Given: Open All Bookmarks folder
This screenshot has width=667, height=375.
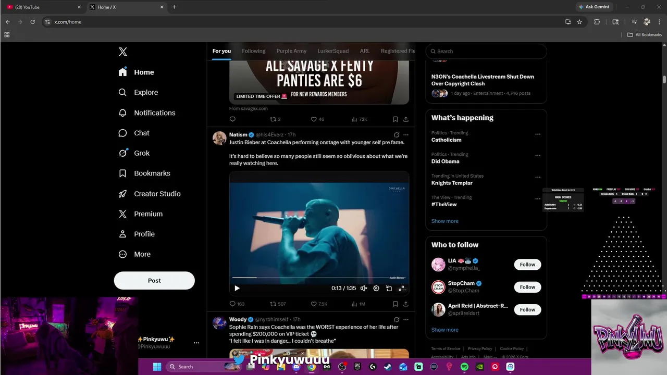Looking at the screenshot, I should pos(645,35).
